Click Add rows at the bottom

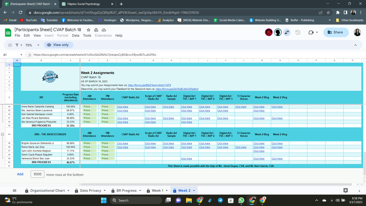pos(20,174)
